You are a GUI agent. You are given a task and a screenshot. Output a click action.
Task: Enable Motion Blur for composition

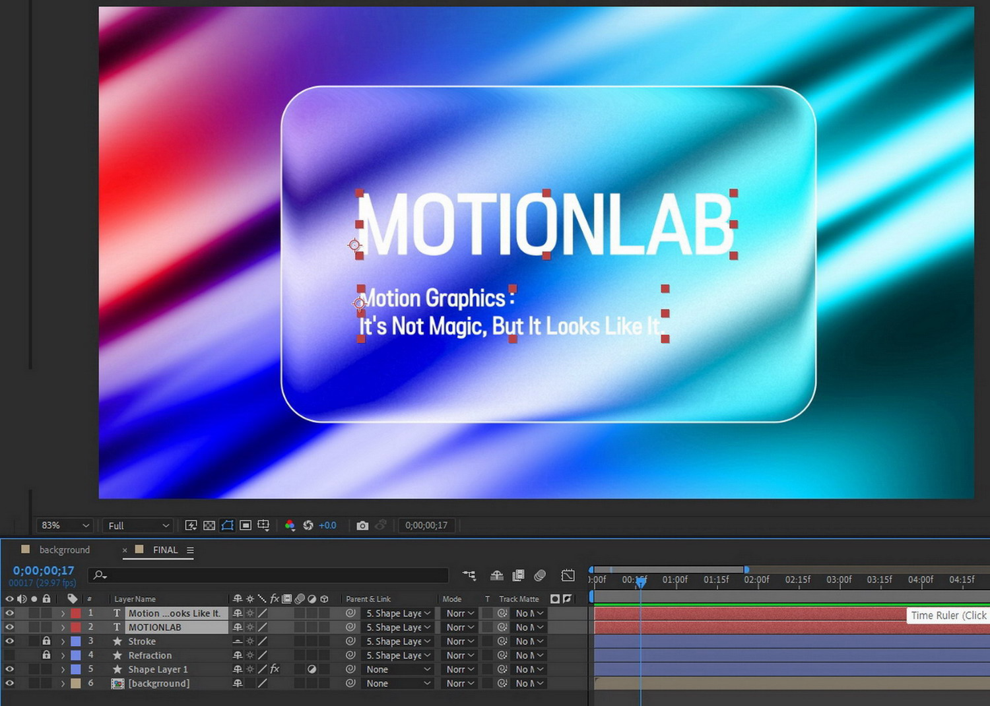[x=540, y=575]
